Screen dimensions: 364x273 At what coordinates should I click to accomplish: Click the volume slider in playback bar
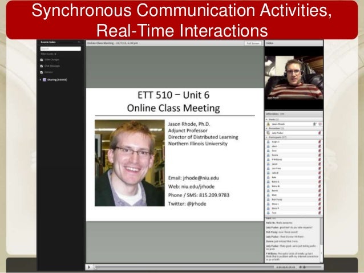tap(313, 267)
